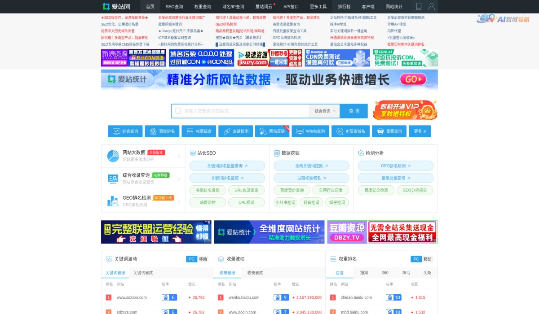Open the mobile app icon in top bar
This screenshot has width=539, height=314.
click(419, 6)
